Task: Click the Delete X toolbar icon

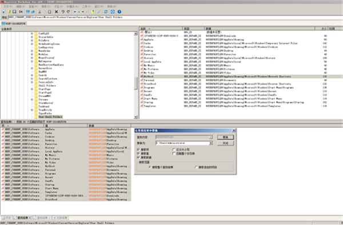Action: (x=56, y=12)
